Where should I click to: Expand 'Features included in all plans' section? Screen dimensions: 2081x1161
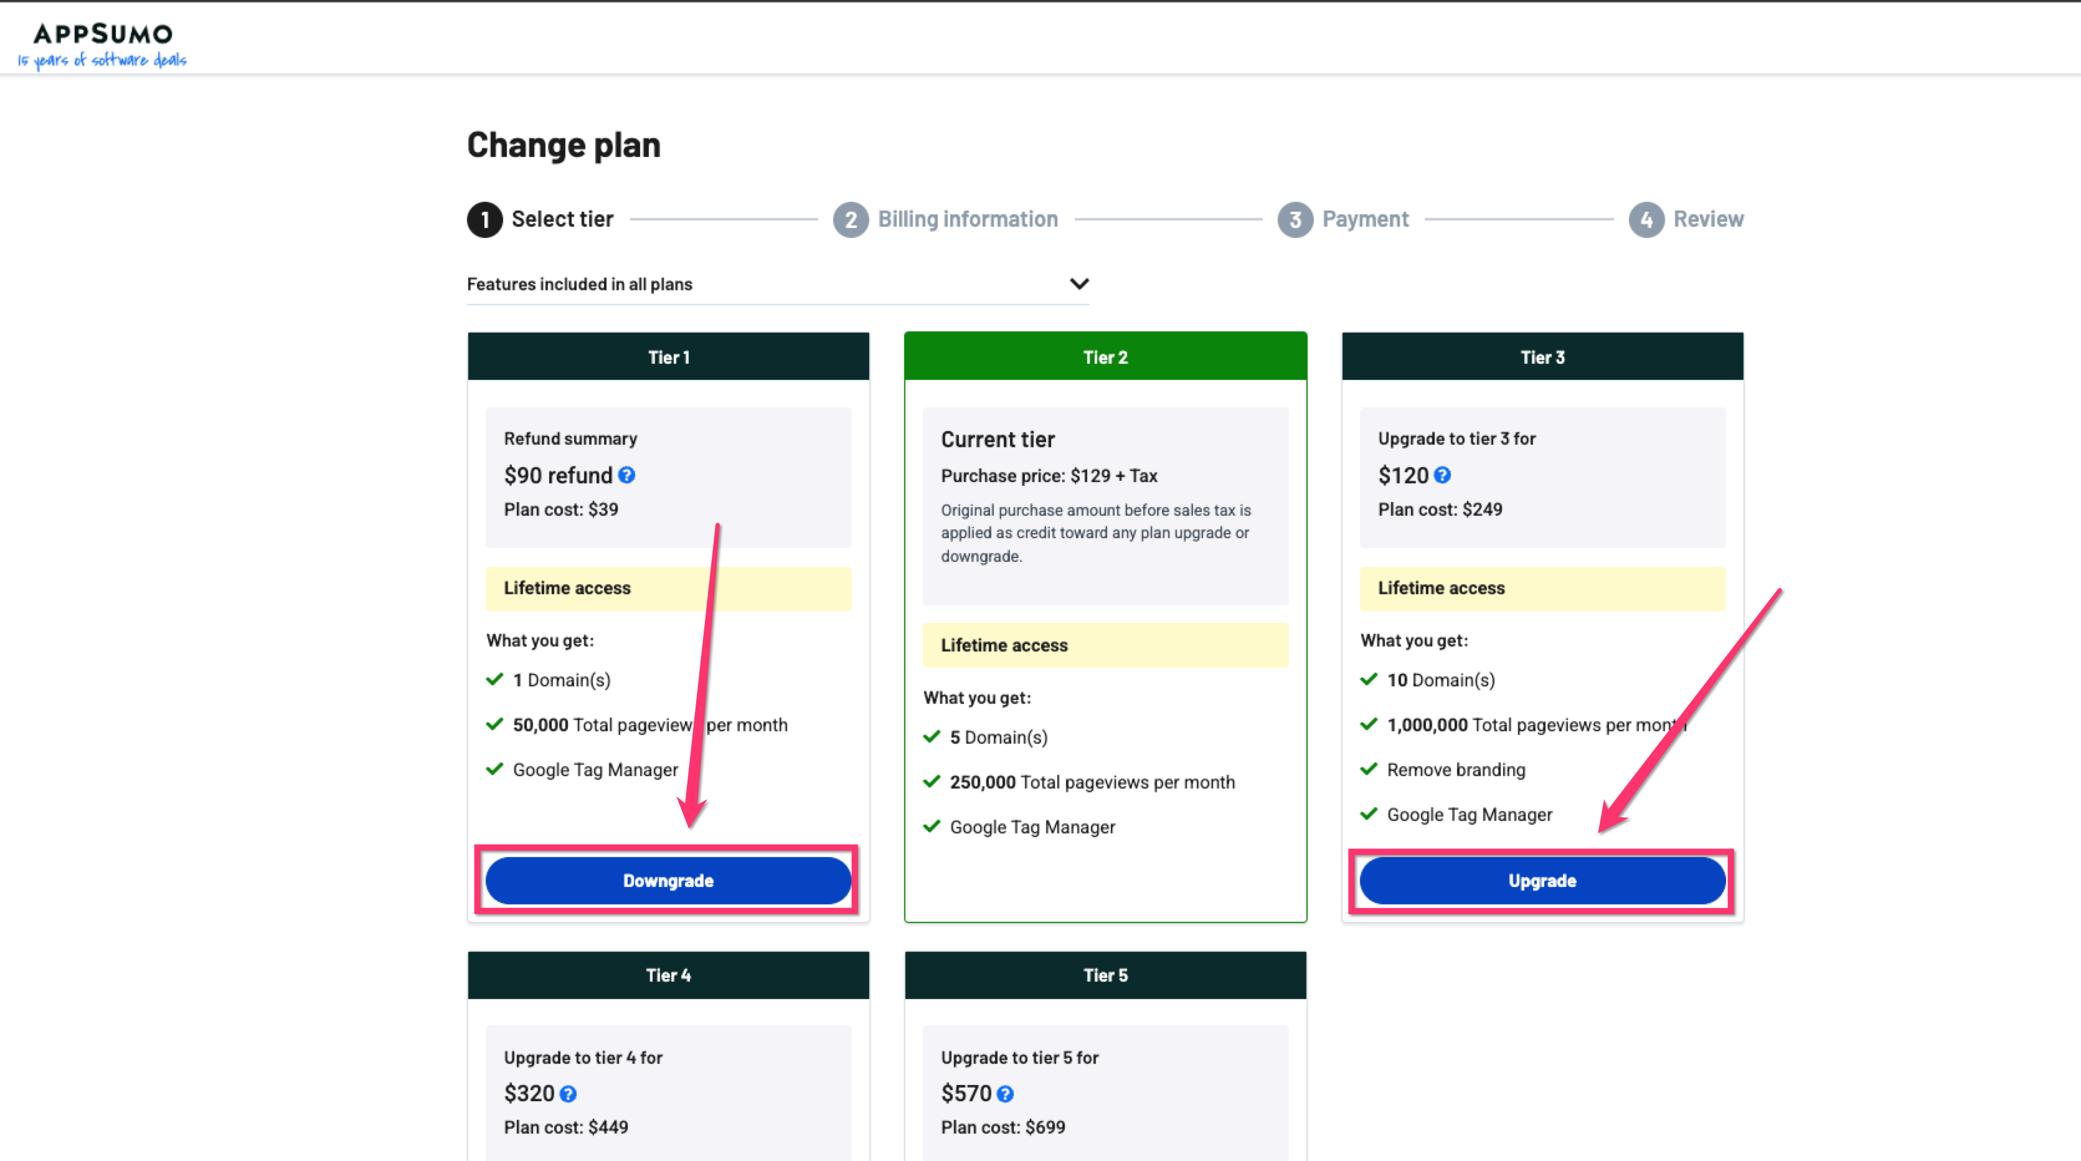[x=579, y=285]
